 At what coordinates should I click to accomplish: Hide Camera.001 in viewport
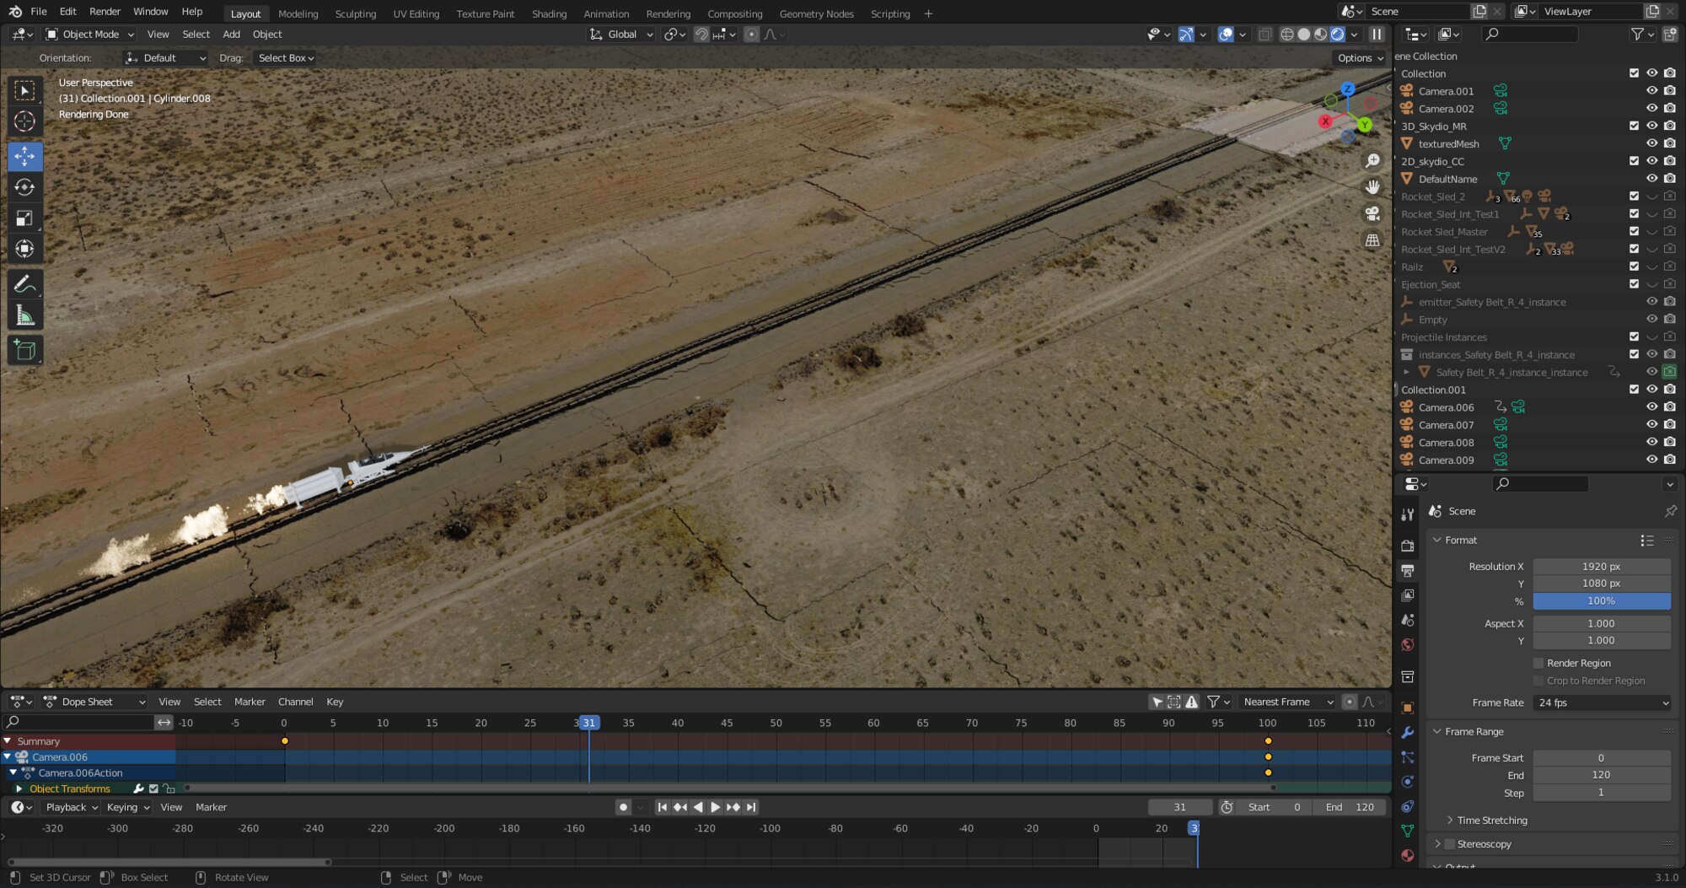(x=1651, y=91)
